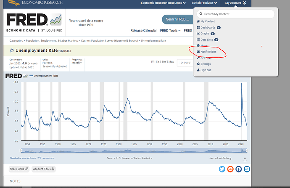Select Settings in account menu
Image resolution: width=290 pixels, height=188 pixels.
206,64
